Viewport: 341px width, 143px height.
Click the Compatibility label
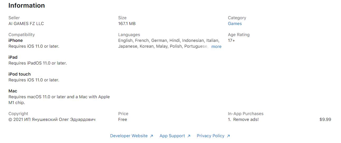[x=22, y=34]
